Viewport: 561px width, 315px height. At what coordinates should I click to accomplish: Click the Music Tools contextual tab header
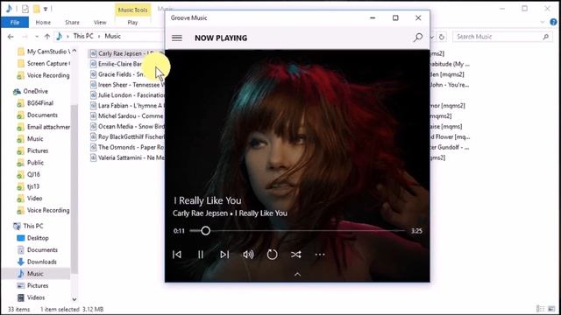click(132, 10)
